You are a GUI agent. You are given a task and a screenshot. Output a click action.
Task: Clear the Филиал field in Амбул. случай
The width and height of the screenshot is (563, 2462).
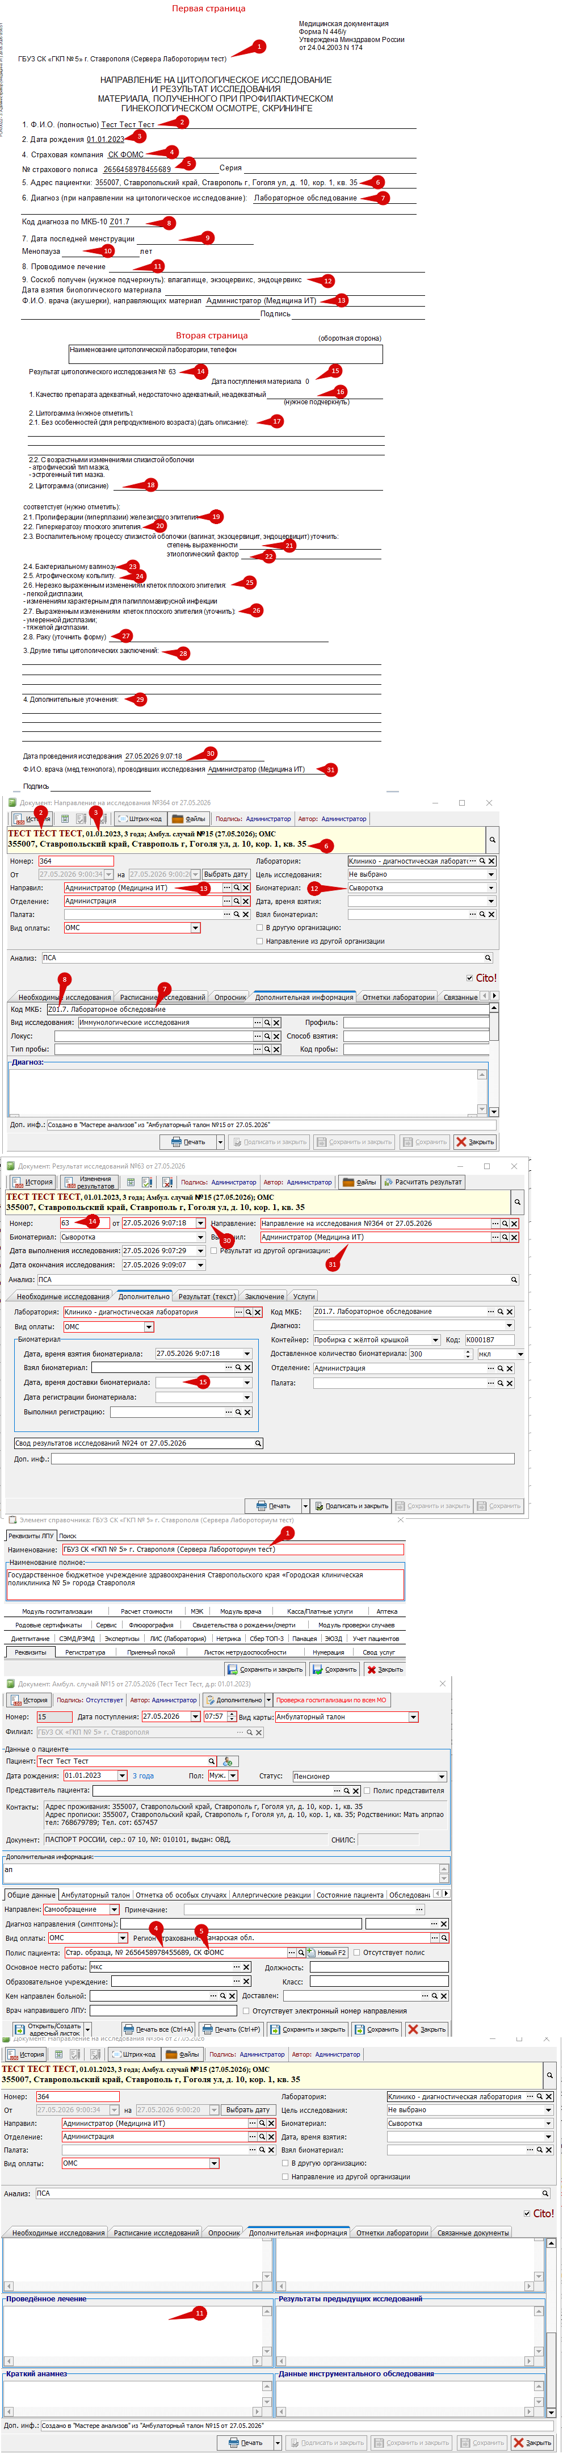(258, 1732)
